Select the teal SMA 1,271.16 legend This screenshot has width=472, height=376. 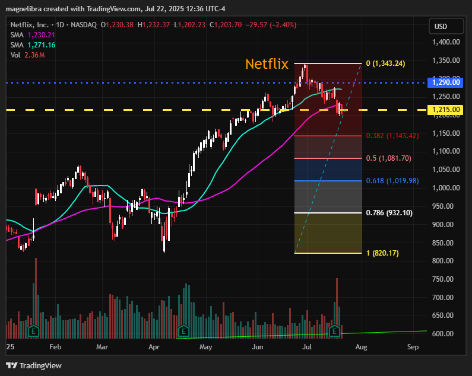point(33,45)
